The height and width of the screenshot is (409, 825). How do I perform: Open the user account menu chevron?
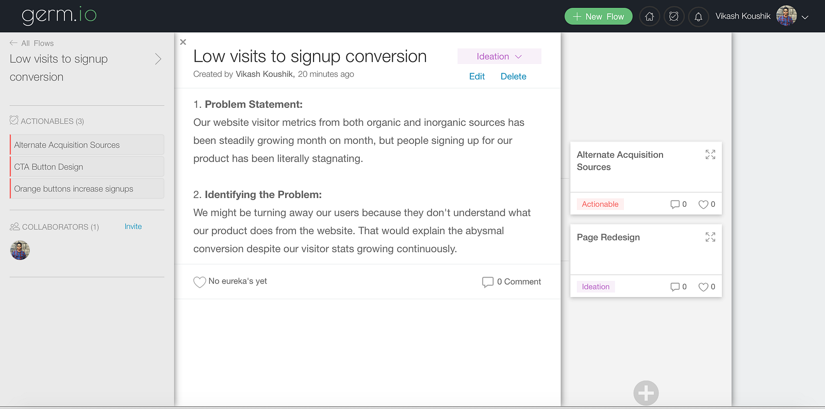pos(805,17)
